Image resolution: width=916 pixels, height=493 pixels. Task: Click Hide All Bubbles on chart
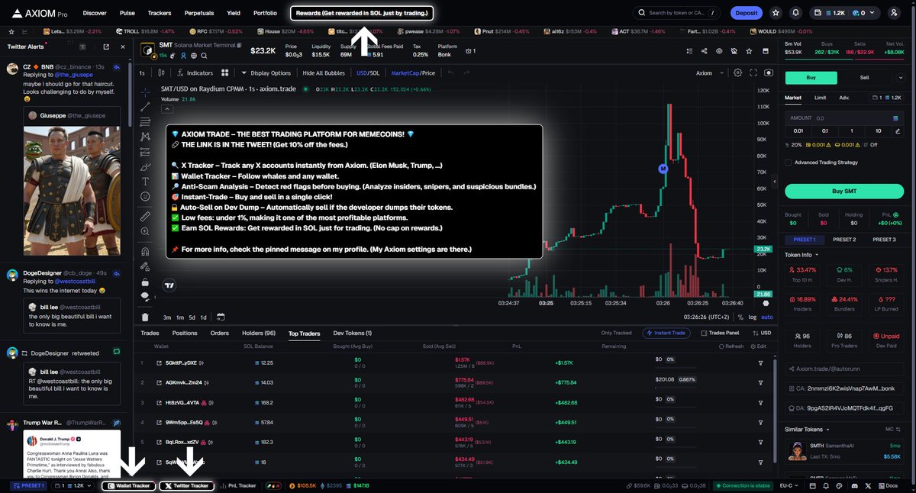click(x=324, y=73)
